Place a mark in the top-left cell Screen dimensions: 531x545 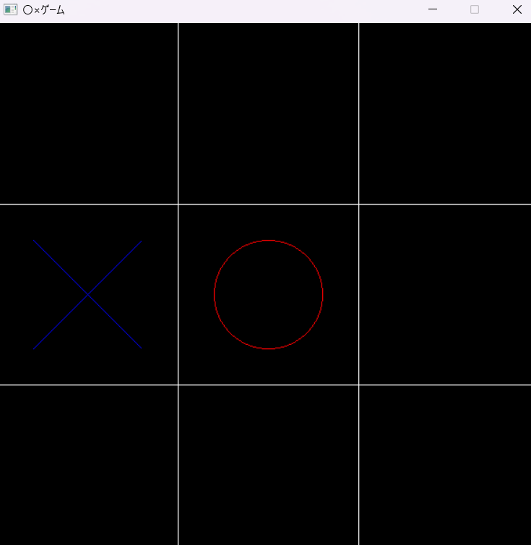coord(88,113)
